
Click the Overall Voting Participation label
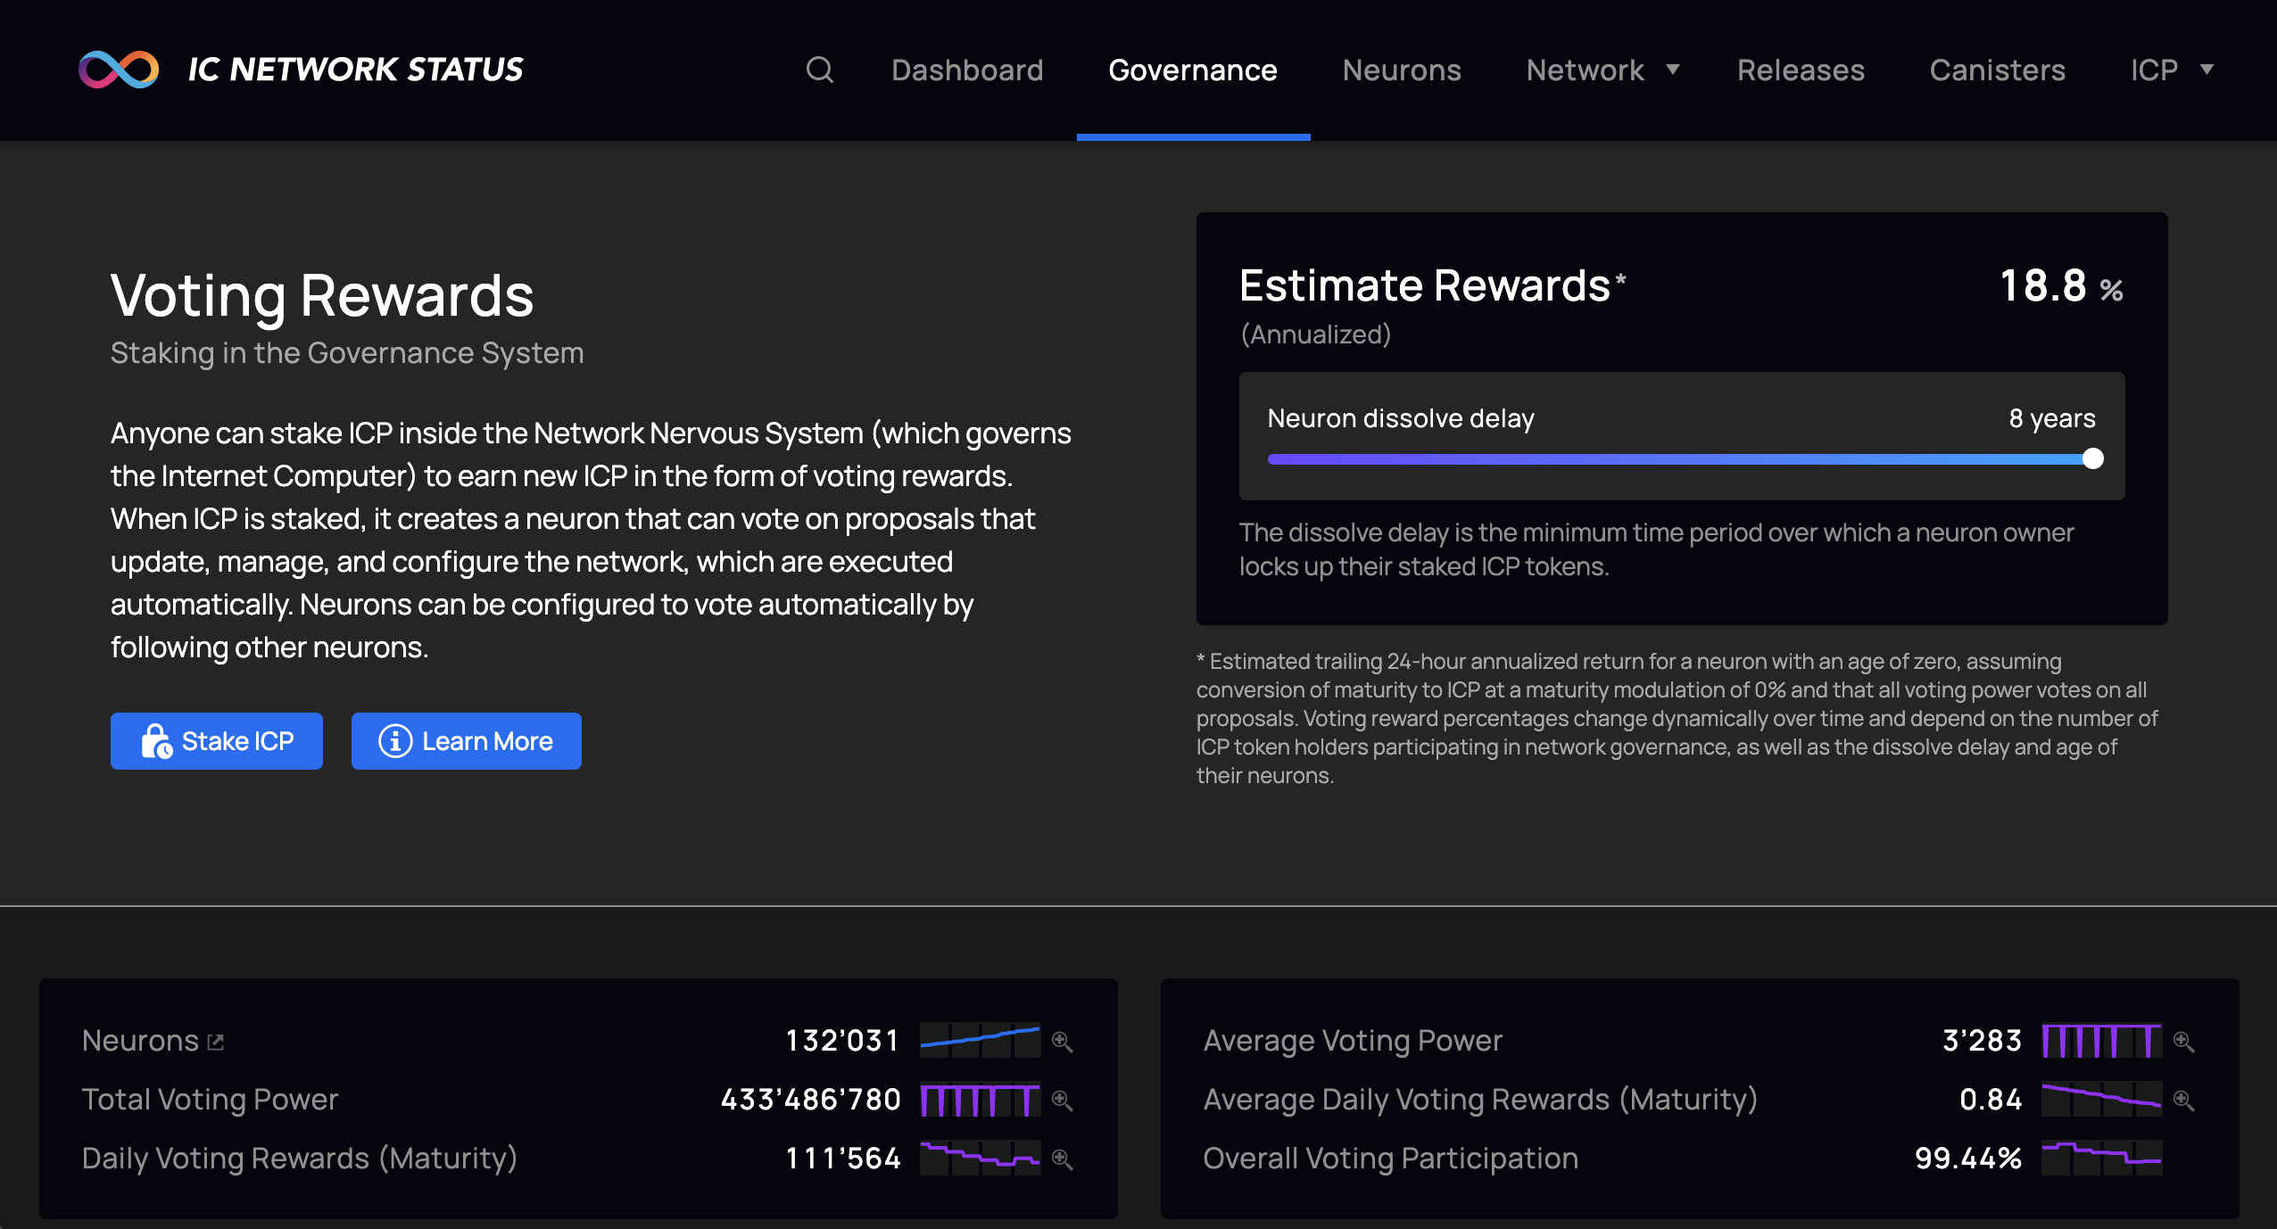pyautogui.click(x=1391, y=1159)
